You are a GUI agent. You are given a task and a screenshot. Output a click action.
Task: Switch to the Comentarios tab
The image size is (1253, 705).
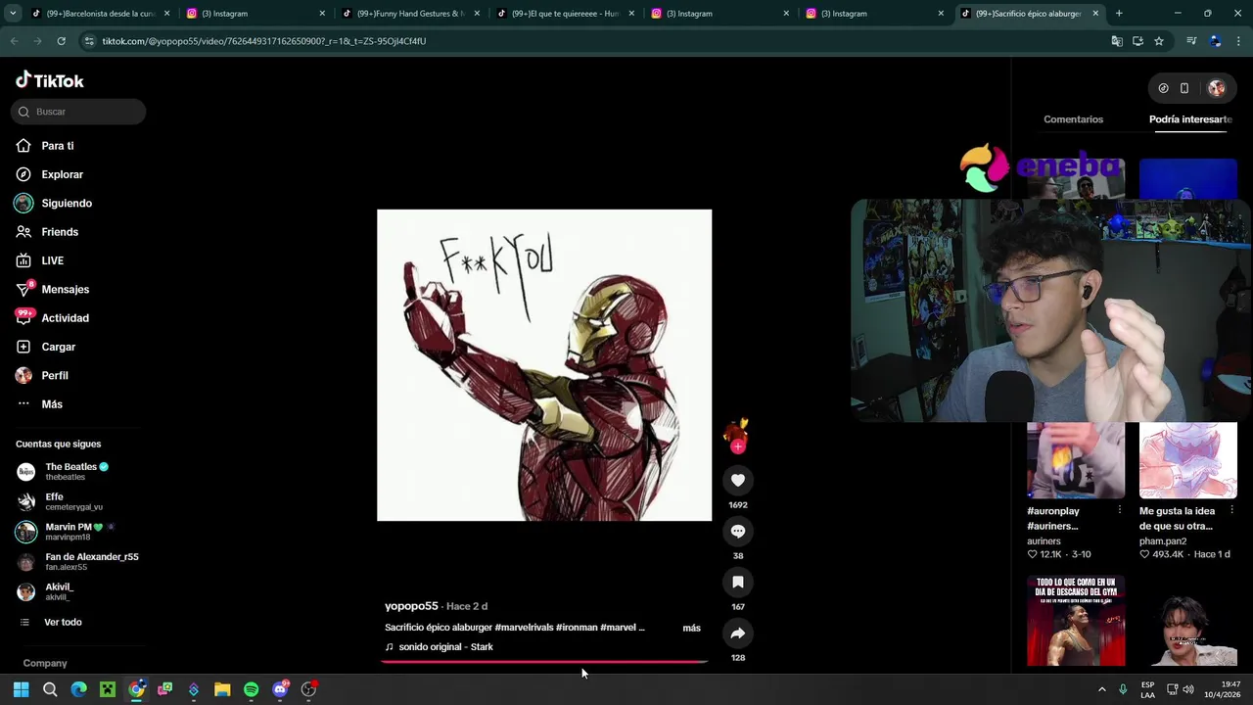pyautogui.click(x=1073, y=119)
